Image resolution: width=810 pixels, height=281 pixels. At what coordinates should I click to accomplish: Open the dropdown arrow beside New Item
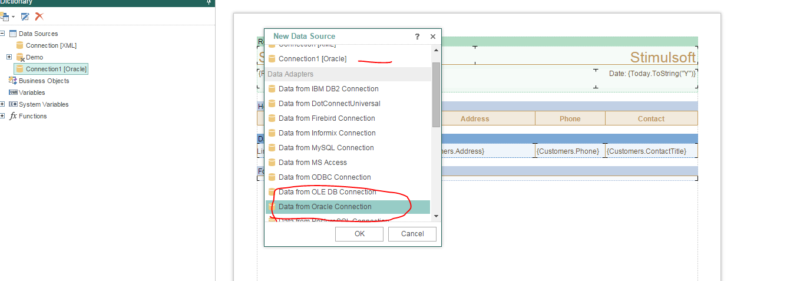pyautogui.click(x=13, y=17)
